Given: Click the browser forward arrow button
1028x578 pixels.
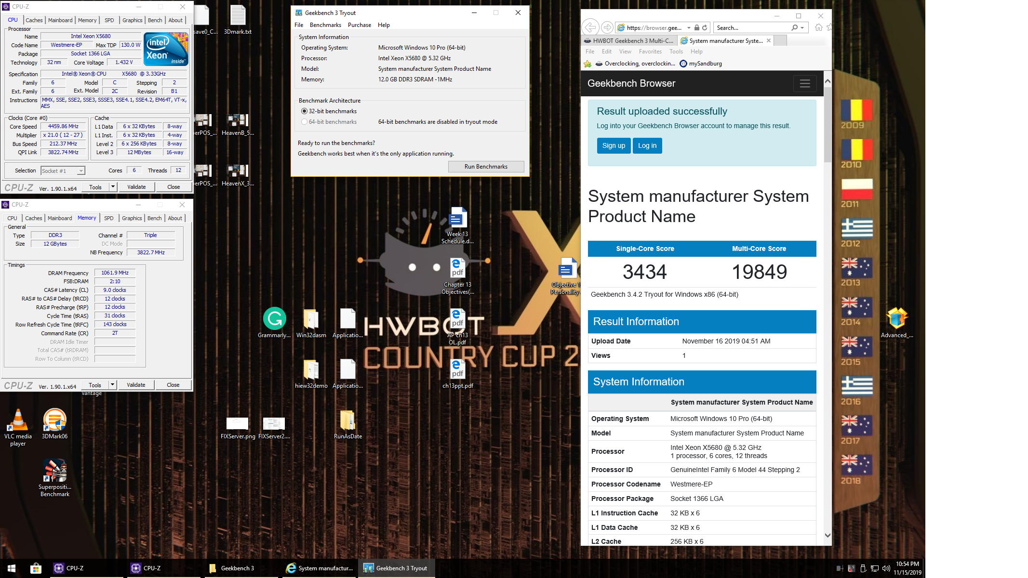Looking at the screenshot, I should [x=607, y=27].
